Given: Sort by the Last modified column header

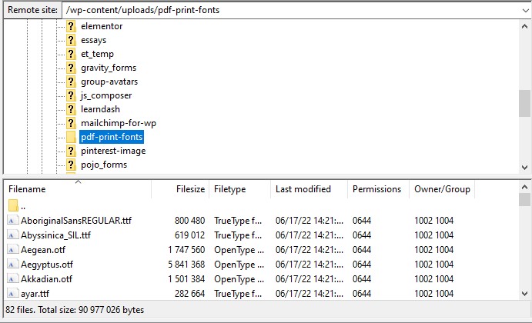Looking at the screenshot, I should click(x=309, y=189).
